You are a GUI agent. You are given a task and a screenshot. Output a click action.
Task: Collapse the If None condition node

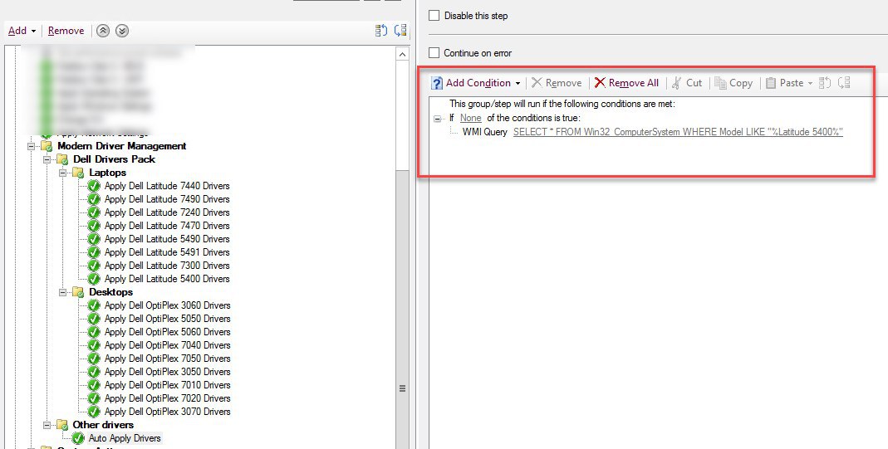click(437, 119)
